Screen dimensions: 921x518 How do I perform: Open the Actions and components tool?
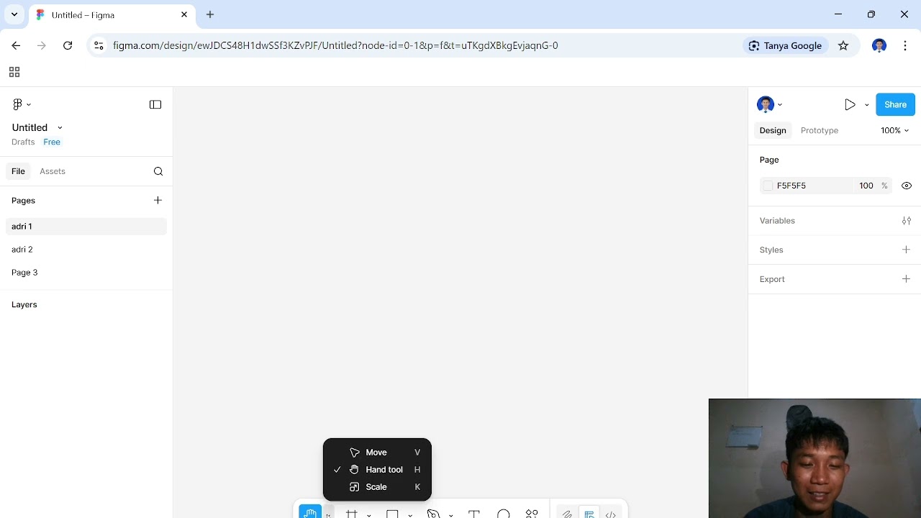point(532,514)
